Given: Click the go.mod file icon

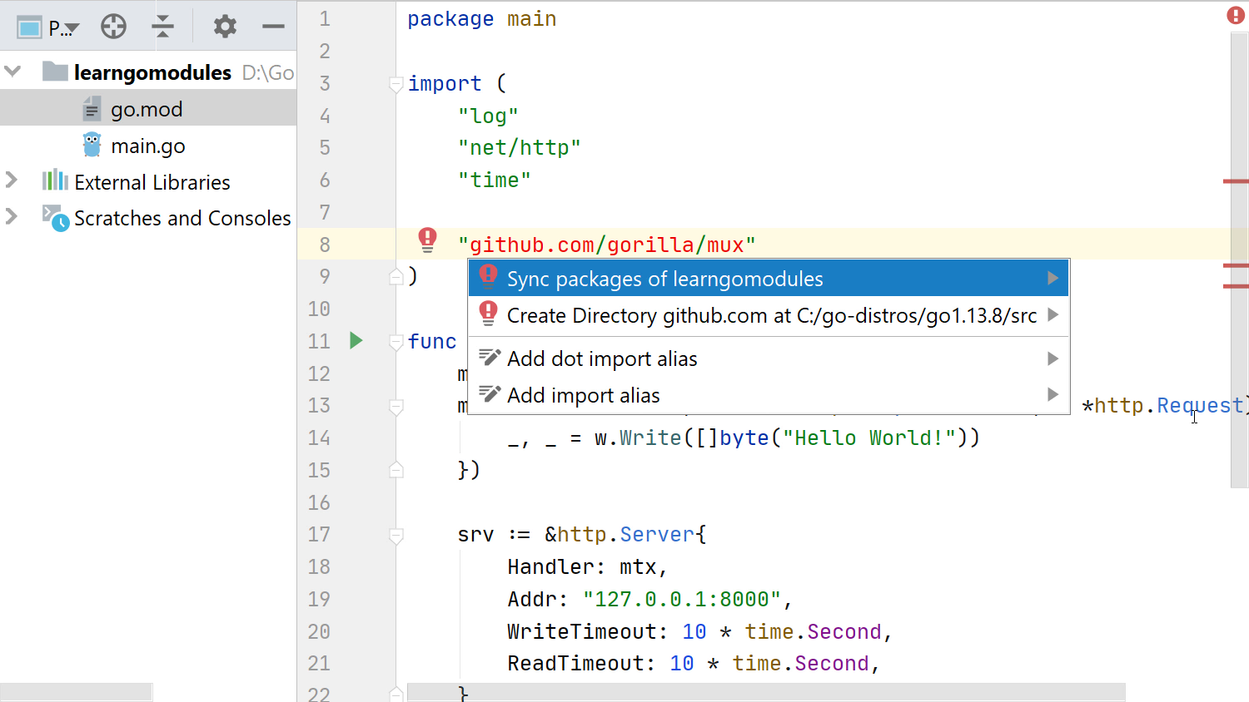Looking at the screenshot, I should point(92,109).
